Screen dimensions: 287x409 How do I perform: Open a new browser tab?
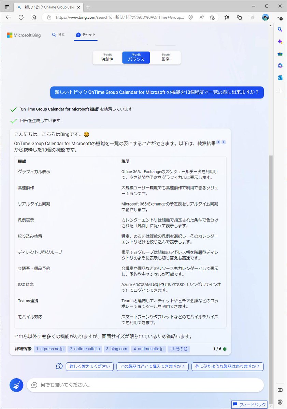(88, 7)
